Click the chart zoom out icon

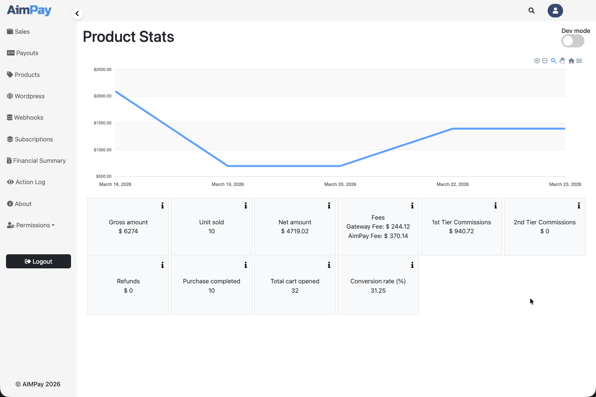[545, 61]
